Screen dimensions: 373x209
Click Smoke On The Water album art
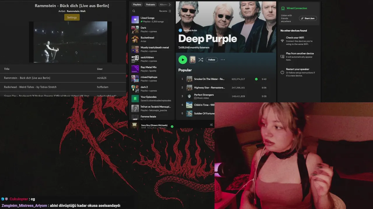[189, 79]
